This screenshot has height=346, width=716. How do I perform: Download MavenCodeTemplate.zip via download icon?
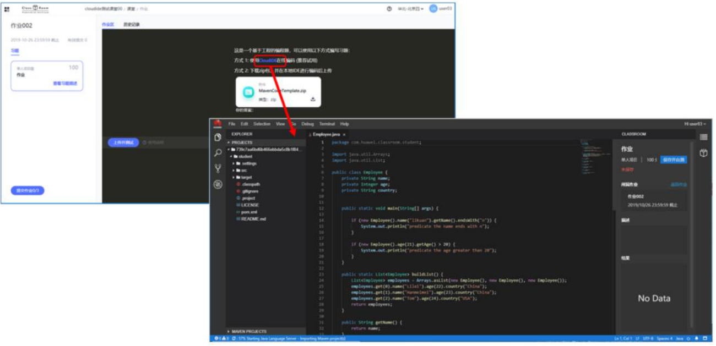point(313,100)
